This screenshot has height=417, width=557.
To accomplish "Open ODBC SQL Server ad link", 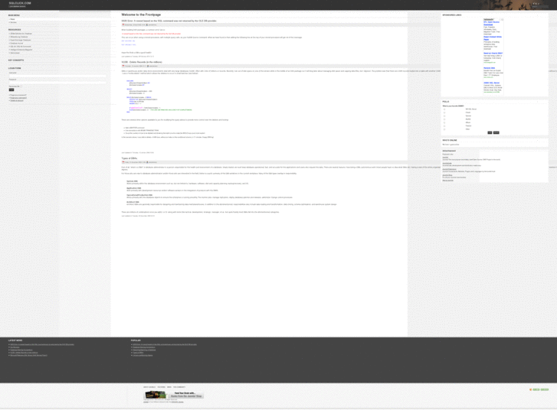I will point(491,83).
